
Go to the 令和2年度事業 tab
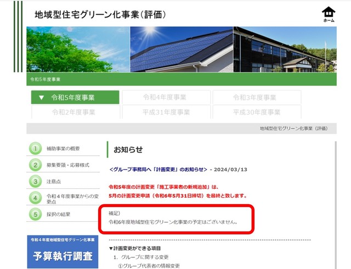pos(75,112)
